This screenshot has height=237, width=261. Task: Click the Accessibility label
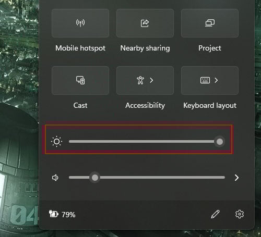tap(145, 105)
